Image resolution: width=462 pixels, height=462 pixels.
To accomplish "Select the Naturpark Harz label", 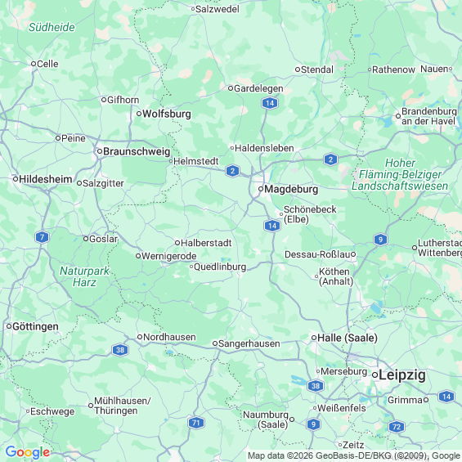I will tap(84, 276).
